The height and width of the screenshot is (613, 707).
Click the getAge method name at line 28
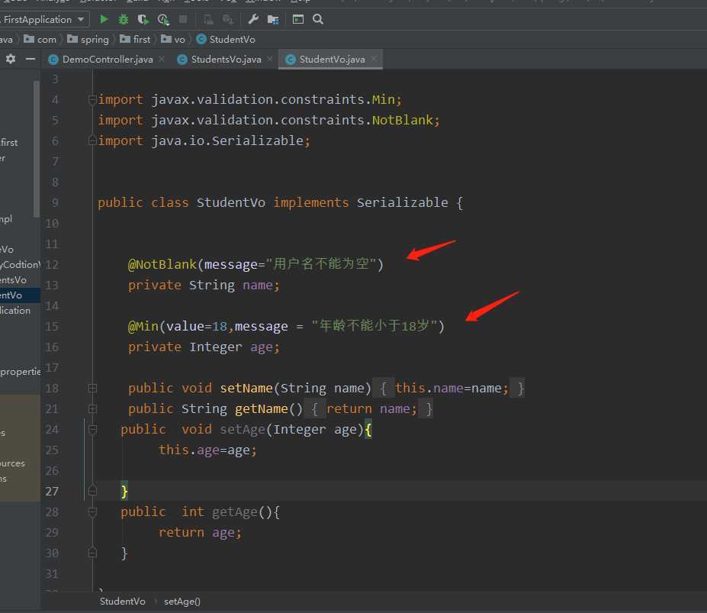234,512
